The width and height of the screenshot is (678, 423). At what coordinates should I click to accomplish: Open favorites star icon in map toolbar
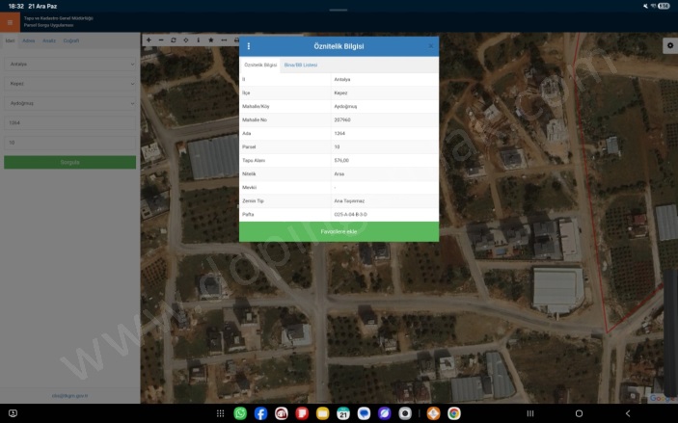coord(210,40)
